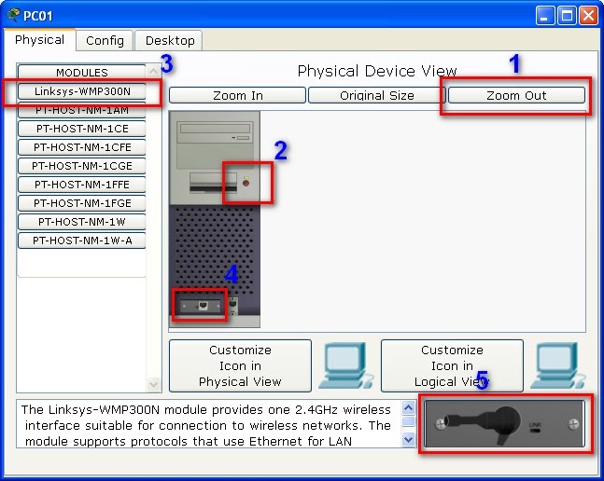604x481 pixels.
Task: Choose the PT-HOST-NM-1CFE module
Action: coord(82,147)
